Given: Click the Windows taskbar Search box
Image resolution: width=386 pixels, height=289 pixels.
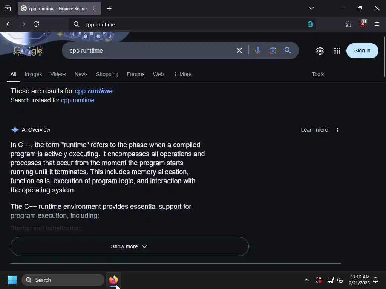Looking at the screenshot, I should [x=63, y=280].
